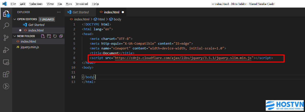Click the VS Code logo in title bar
The width and height of the screenshot is (305, 112).
click(x=4, y=4)
